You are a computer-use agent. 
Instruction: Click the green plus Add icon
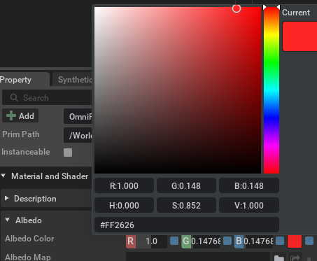coord(11,115)
